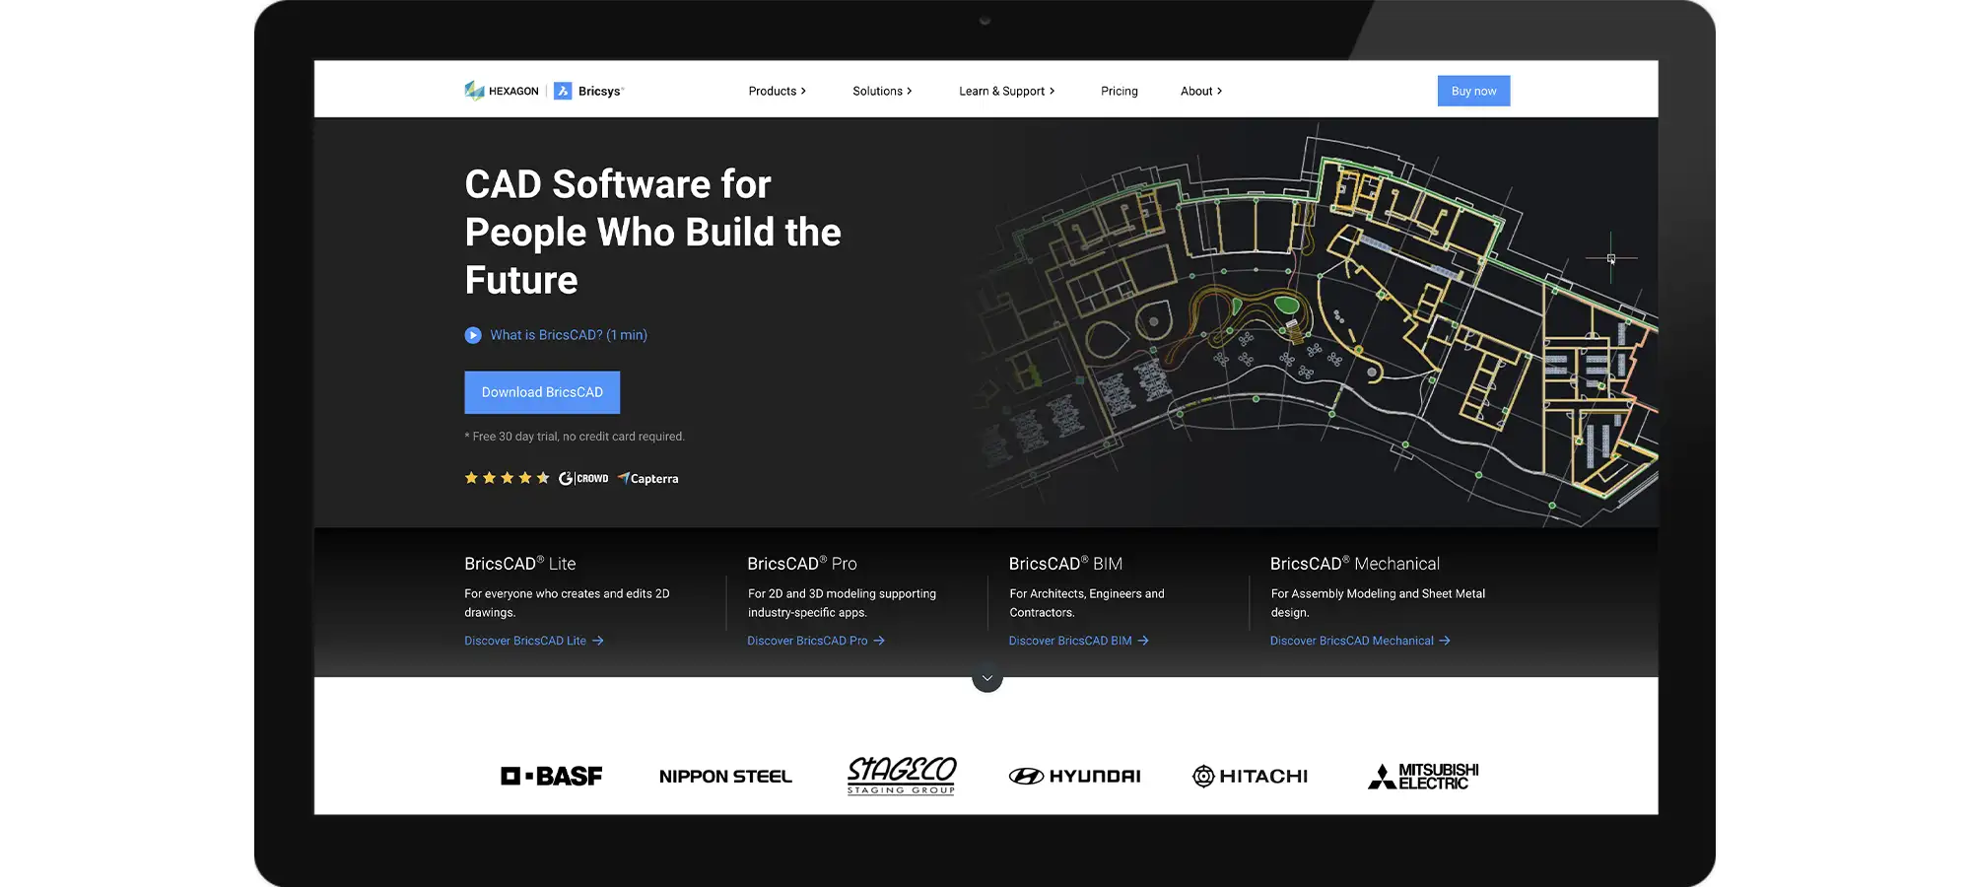Expand the Solutions menu
The height and width of the screenshot is (887, 1971).
coord(882,91)
